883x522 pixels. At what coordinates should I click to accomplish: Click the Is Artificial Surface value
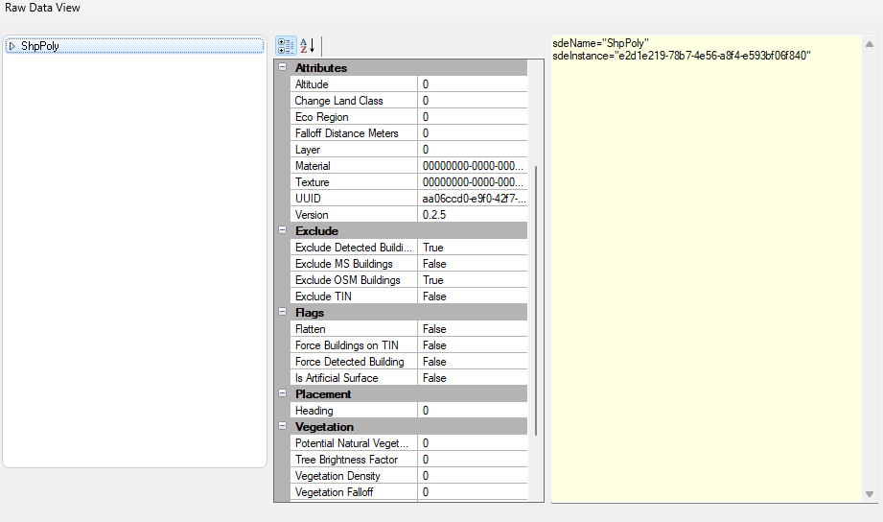(x=473, y=378)
